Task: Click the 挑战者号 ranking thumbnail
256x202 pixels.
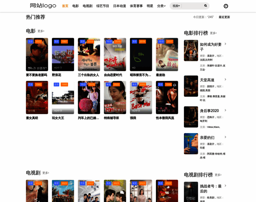Action: (x=191, y=192)
